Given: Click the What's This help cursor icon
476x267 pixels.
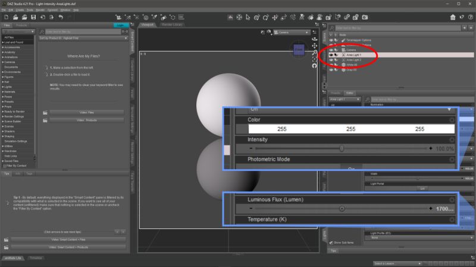Looking at the screenshot, I should click(x=462, y=17).
